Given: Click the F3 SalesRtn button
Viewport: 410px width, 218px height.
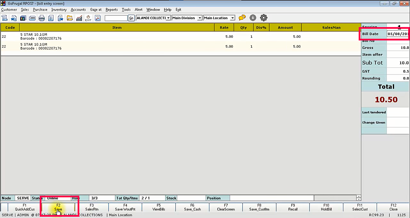Looking at the screenshot, I should 92,207.
